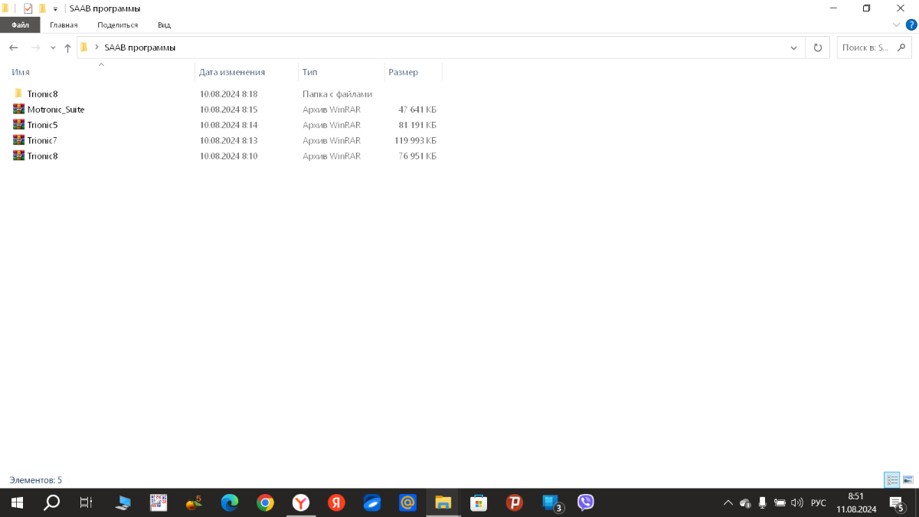Switch to the Поделиться ribbon tab
The width and height of the screenshot is (919, 517).
click(x=117, y=25)
